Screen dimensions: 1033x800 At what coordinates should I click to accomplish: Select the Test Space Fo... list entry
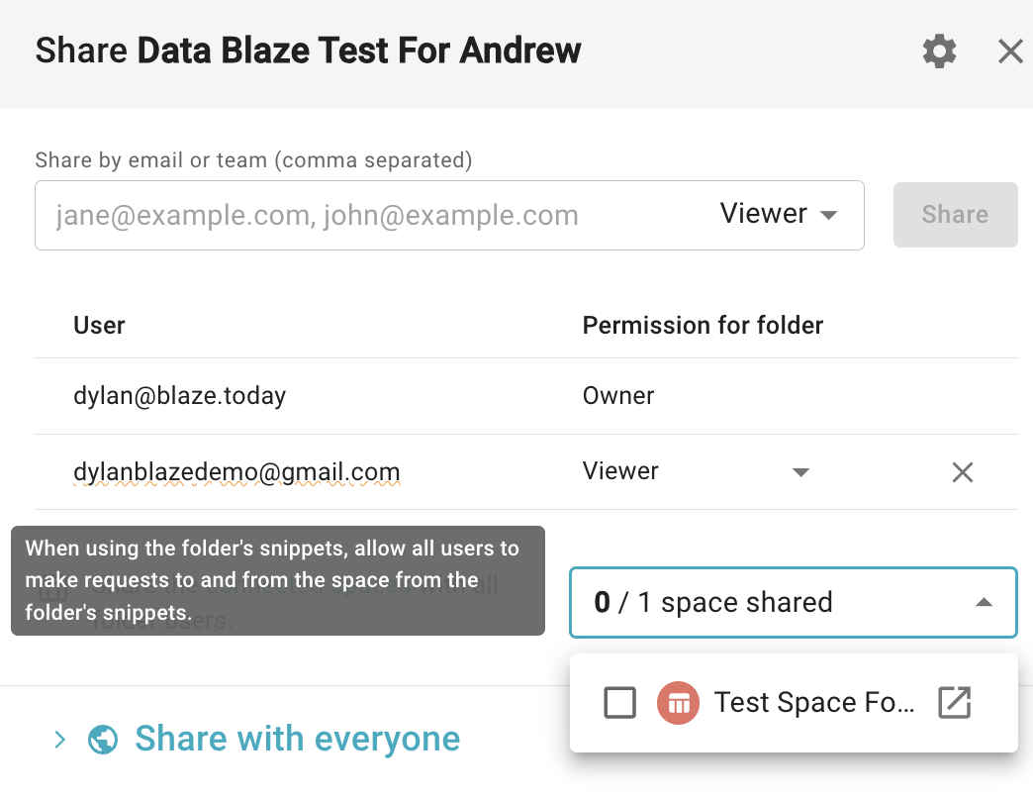click(x=794, y=702)
